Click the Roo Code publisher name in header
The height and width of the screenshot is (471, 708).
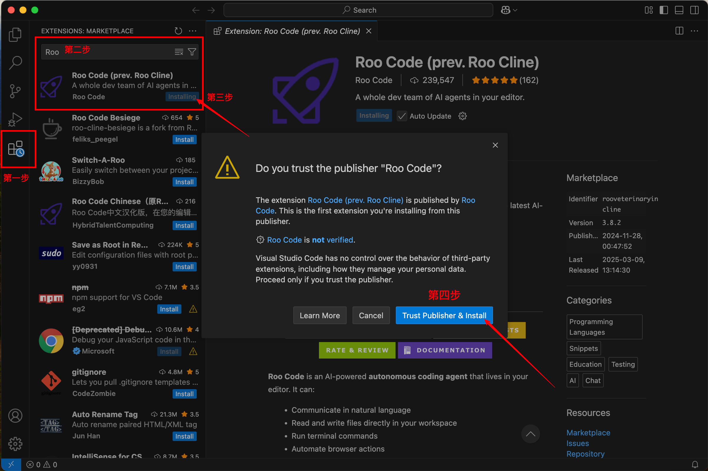point(373,80)
